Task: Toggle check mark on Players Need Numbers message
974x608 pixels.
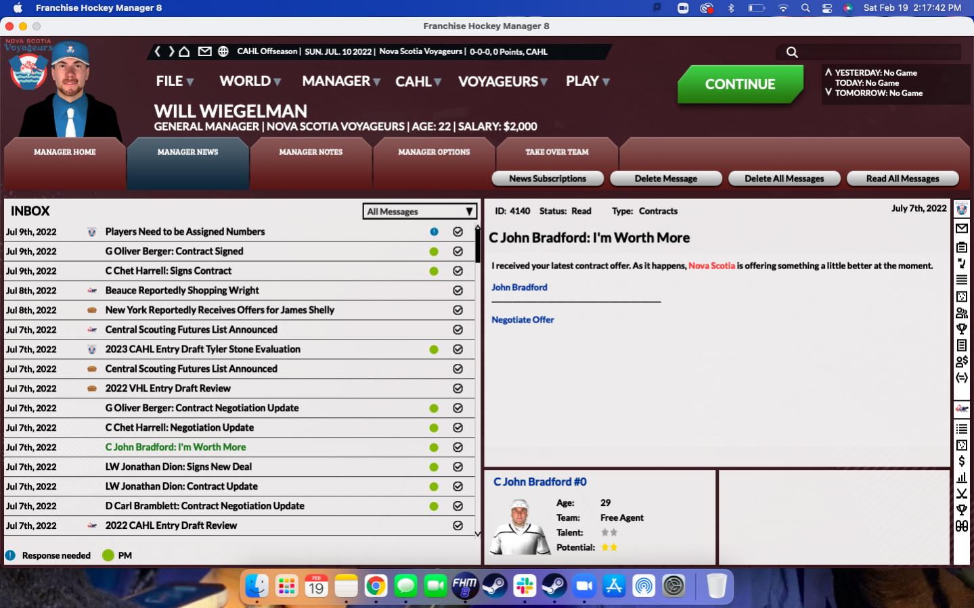Action: [x=458, y=232]
